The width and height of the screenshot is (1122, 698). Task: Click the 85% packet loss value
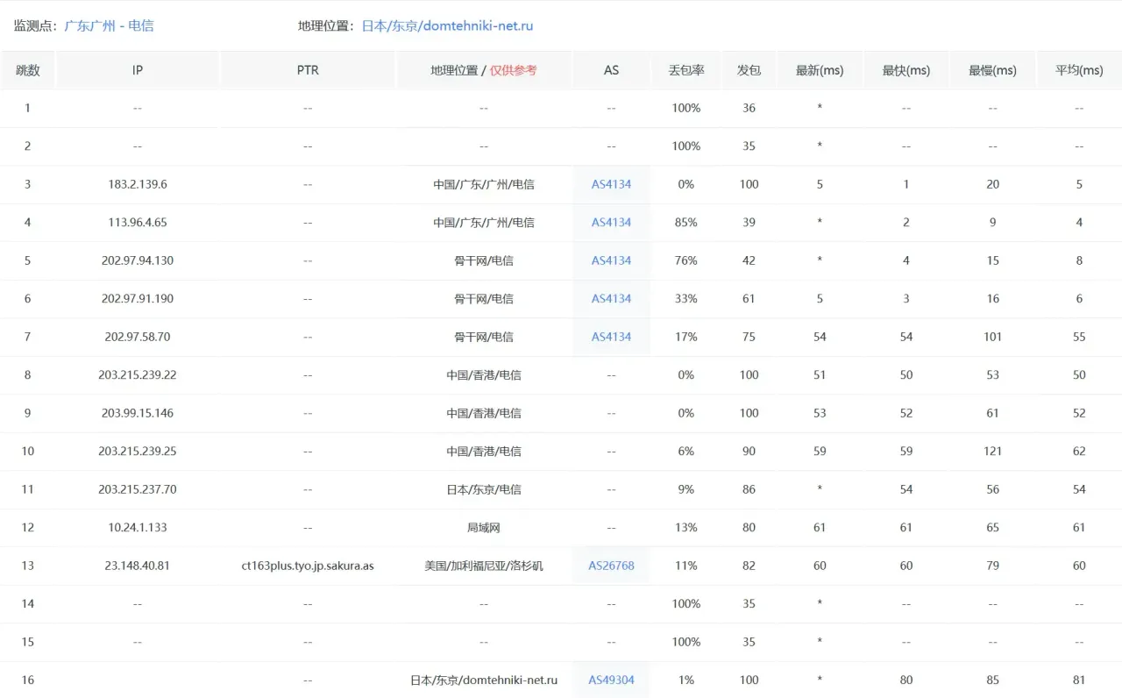tap(686, 222)
